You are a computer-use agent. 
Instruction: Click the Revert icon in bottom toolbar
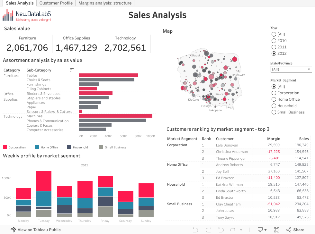coord(221,230)
